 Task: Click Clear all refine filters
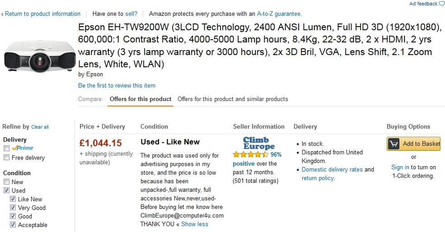[x=40, y=127]
